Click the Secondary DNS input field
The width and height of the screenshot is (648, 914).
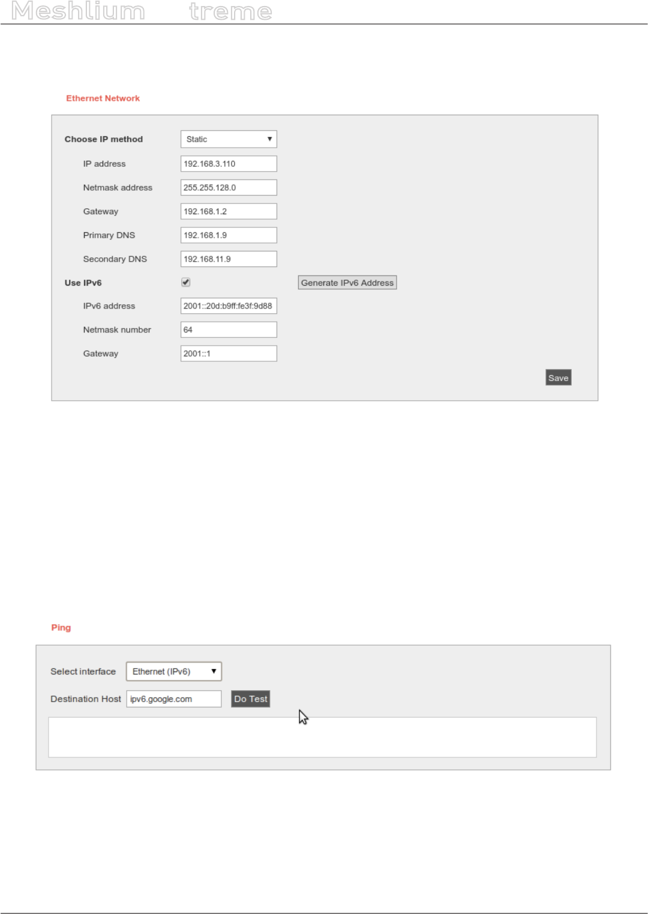pyautogui.click(x=229, y=259)
